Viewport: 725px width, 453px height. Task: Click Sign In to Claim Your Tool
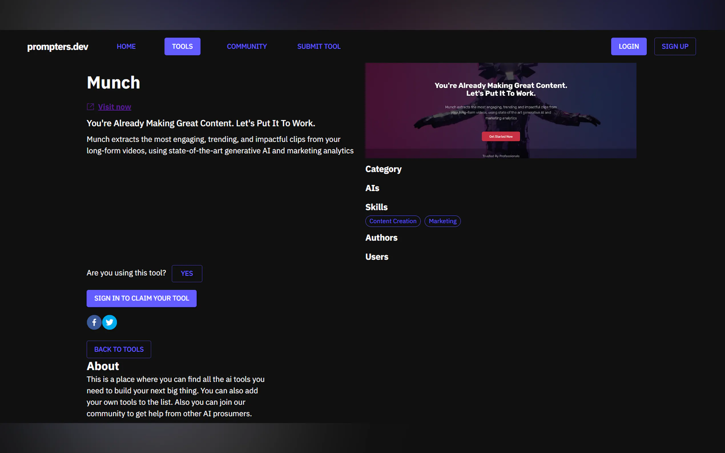(142, 298)
